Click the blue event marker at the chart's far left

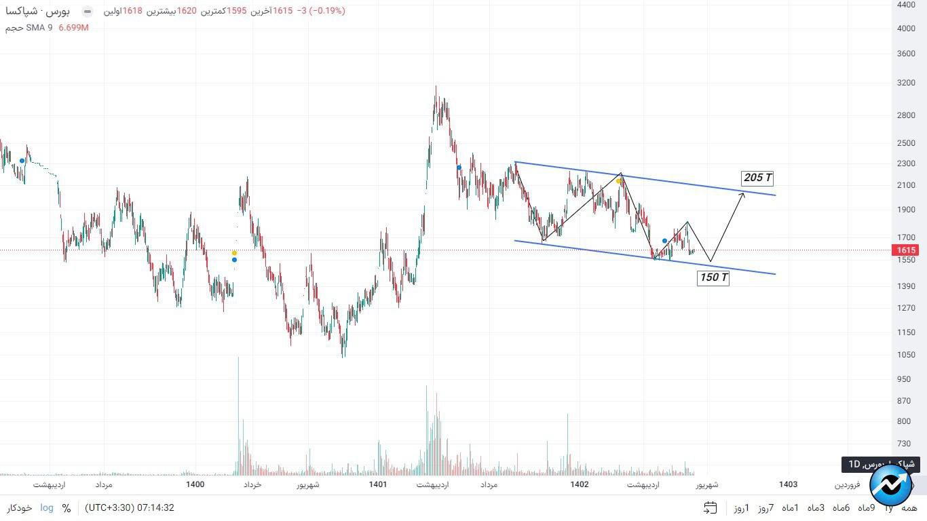point(22,161)
